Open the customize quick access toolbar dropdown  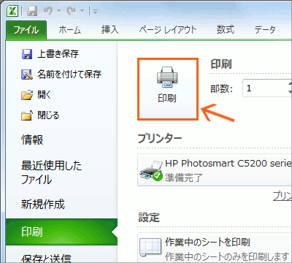[95, 11]
